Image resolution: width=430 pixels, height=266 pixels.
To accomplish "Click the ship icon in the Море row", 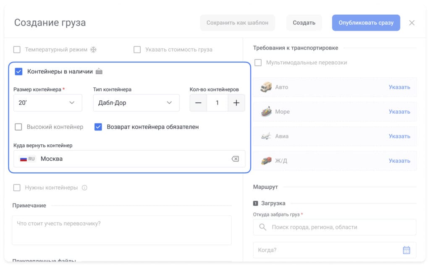I will (x=266, y=112).
